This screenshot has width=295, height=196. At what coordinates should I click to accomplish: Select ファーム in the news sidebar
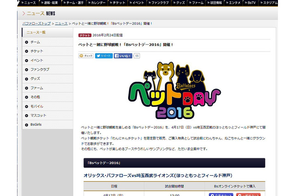coord(48,88)
